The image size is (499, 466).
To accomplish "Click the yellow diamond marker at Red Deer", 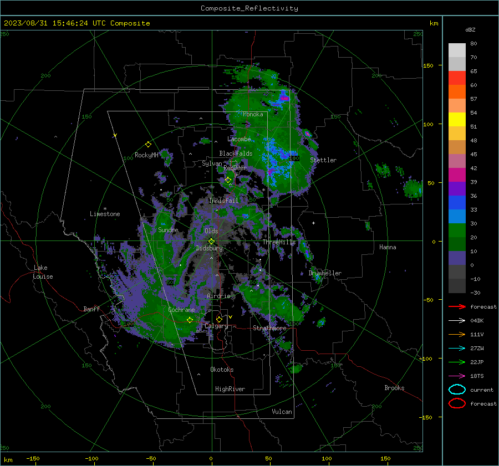I will 228,180.
